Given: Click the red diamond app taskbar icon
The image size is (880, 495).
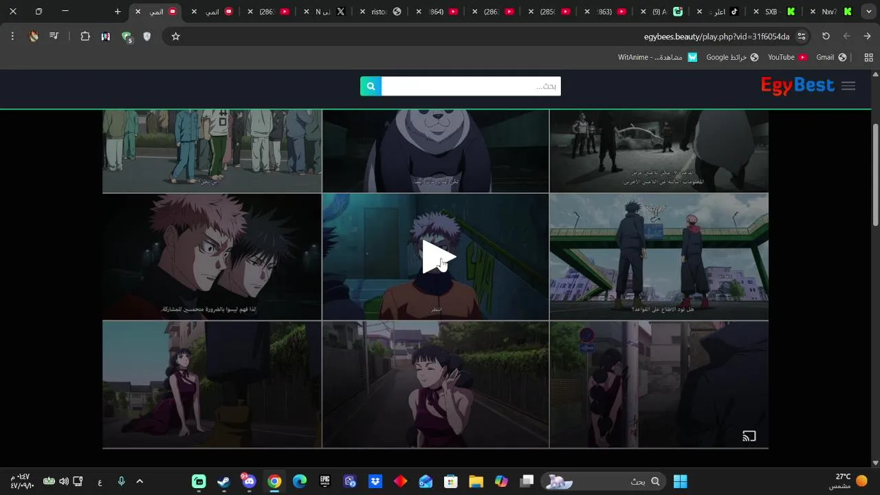Looking at the screenshot, I should (400, 481).
